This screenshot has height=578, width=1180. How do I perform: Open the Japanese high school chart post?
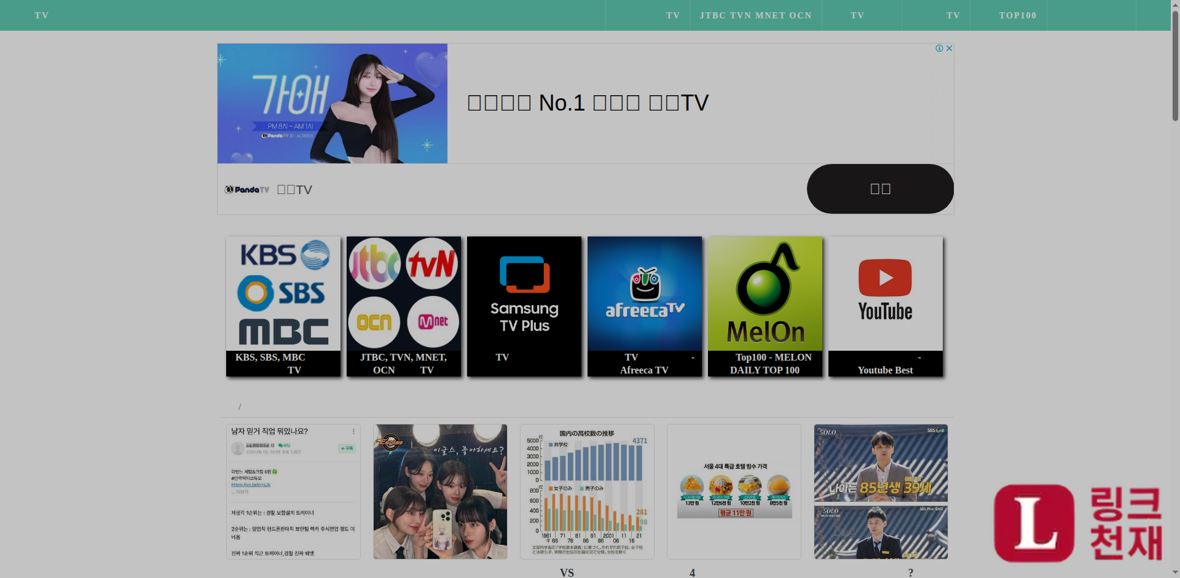(x=587, y=491)
